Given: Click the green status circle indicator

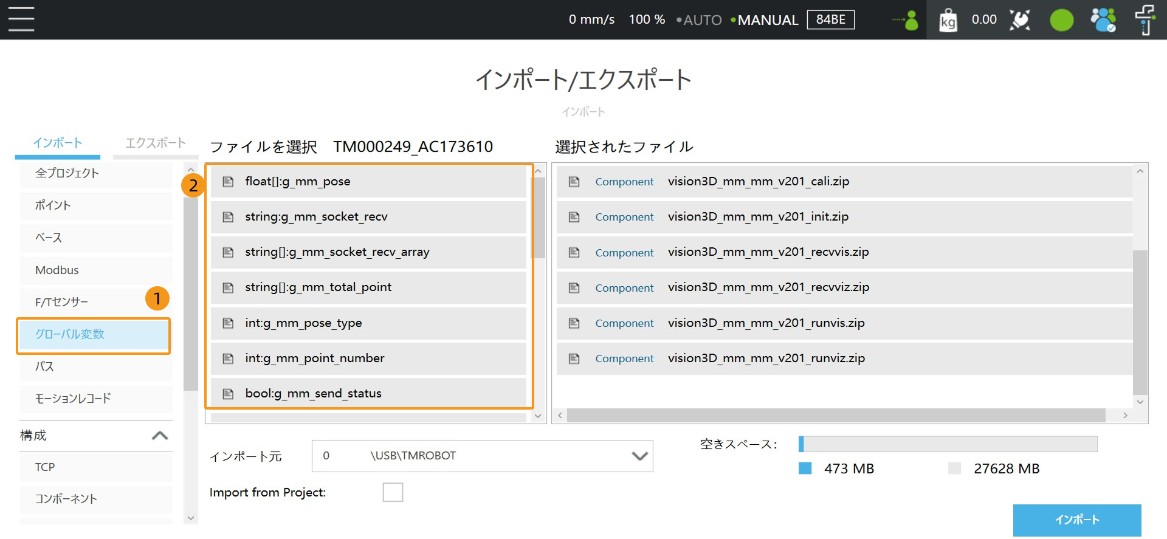Looking at the screenshot, I should tap(1061, 20).
